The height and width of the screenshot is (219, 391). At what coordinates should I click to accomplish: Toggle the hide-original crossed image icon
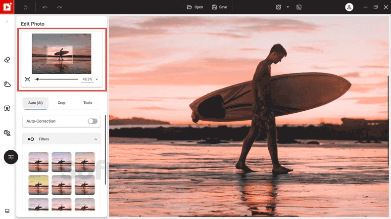tap(299, 7)
